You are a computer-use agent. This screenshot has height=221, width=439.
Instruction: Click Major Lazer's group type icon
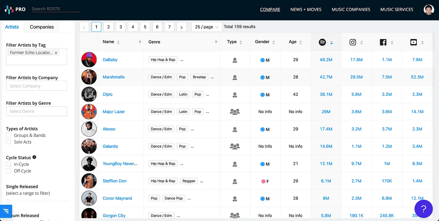pyautogui.click(x=235, y=112)
